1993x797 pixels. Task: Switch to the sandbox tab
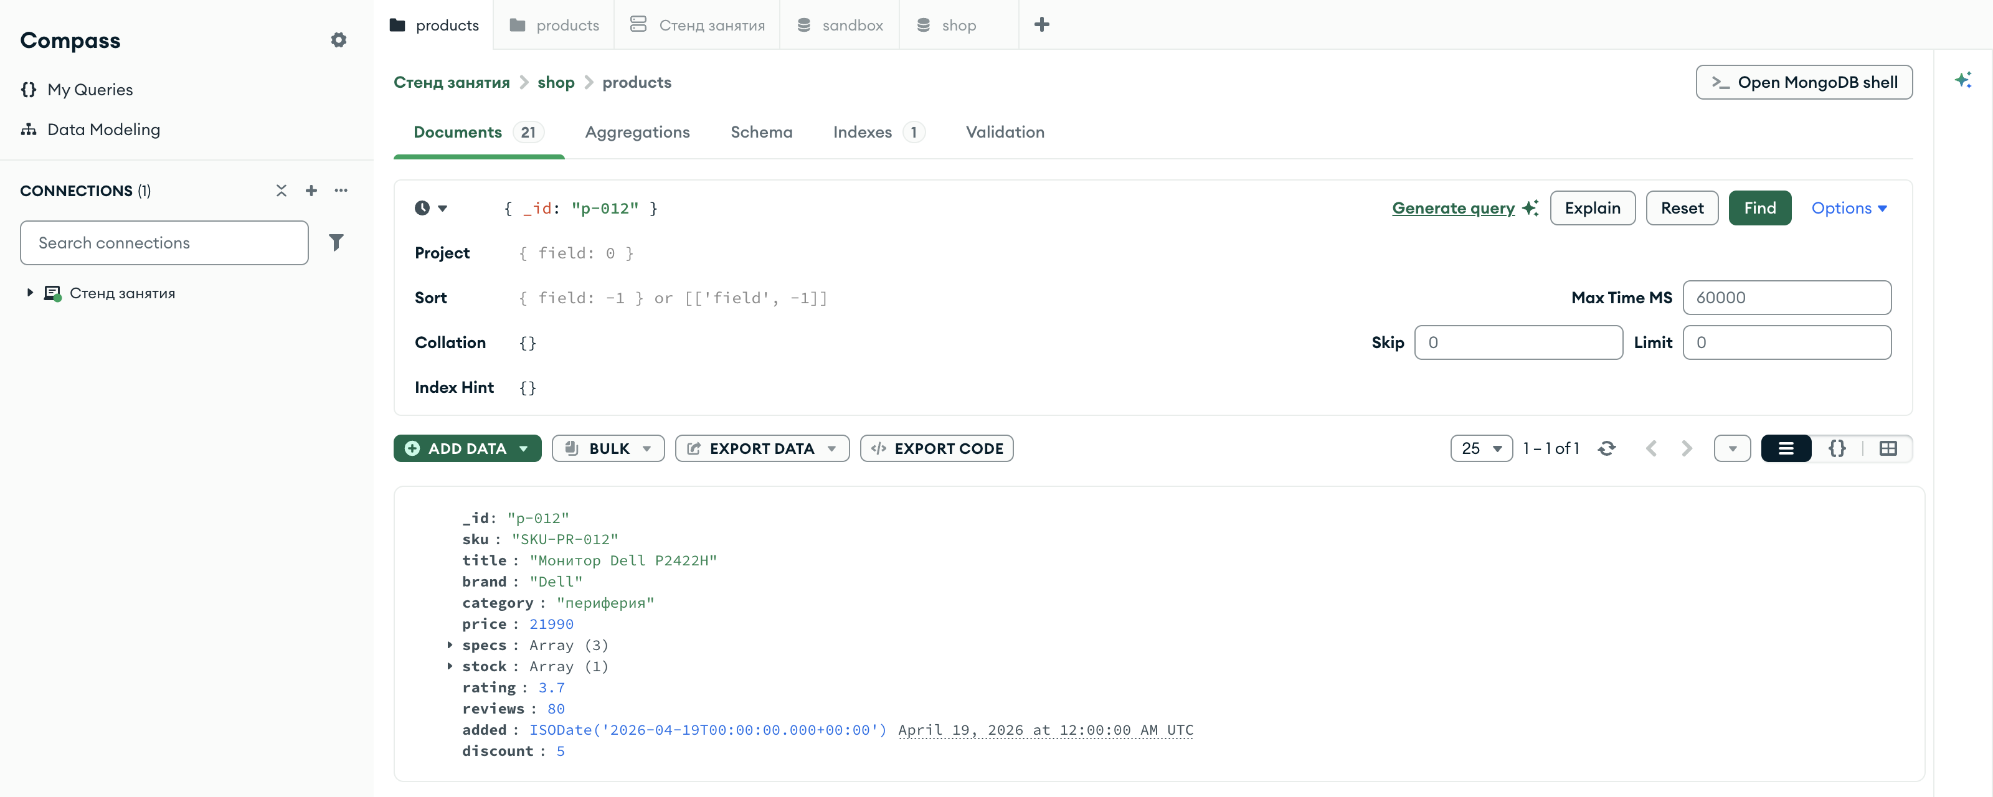pyautogui.click(x=840, y=25)
